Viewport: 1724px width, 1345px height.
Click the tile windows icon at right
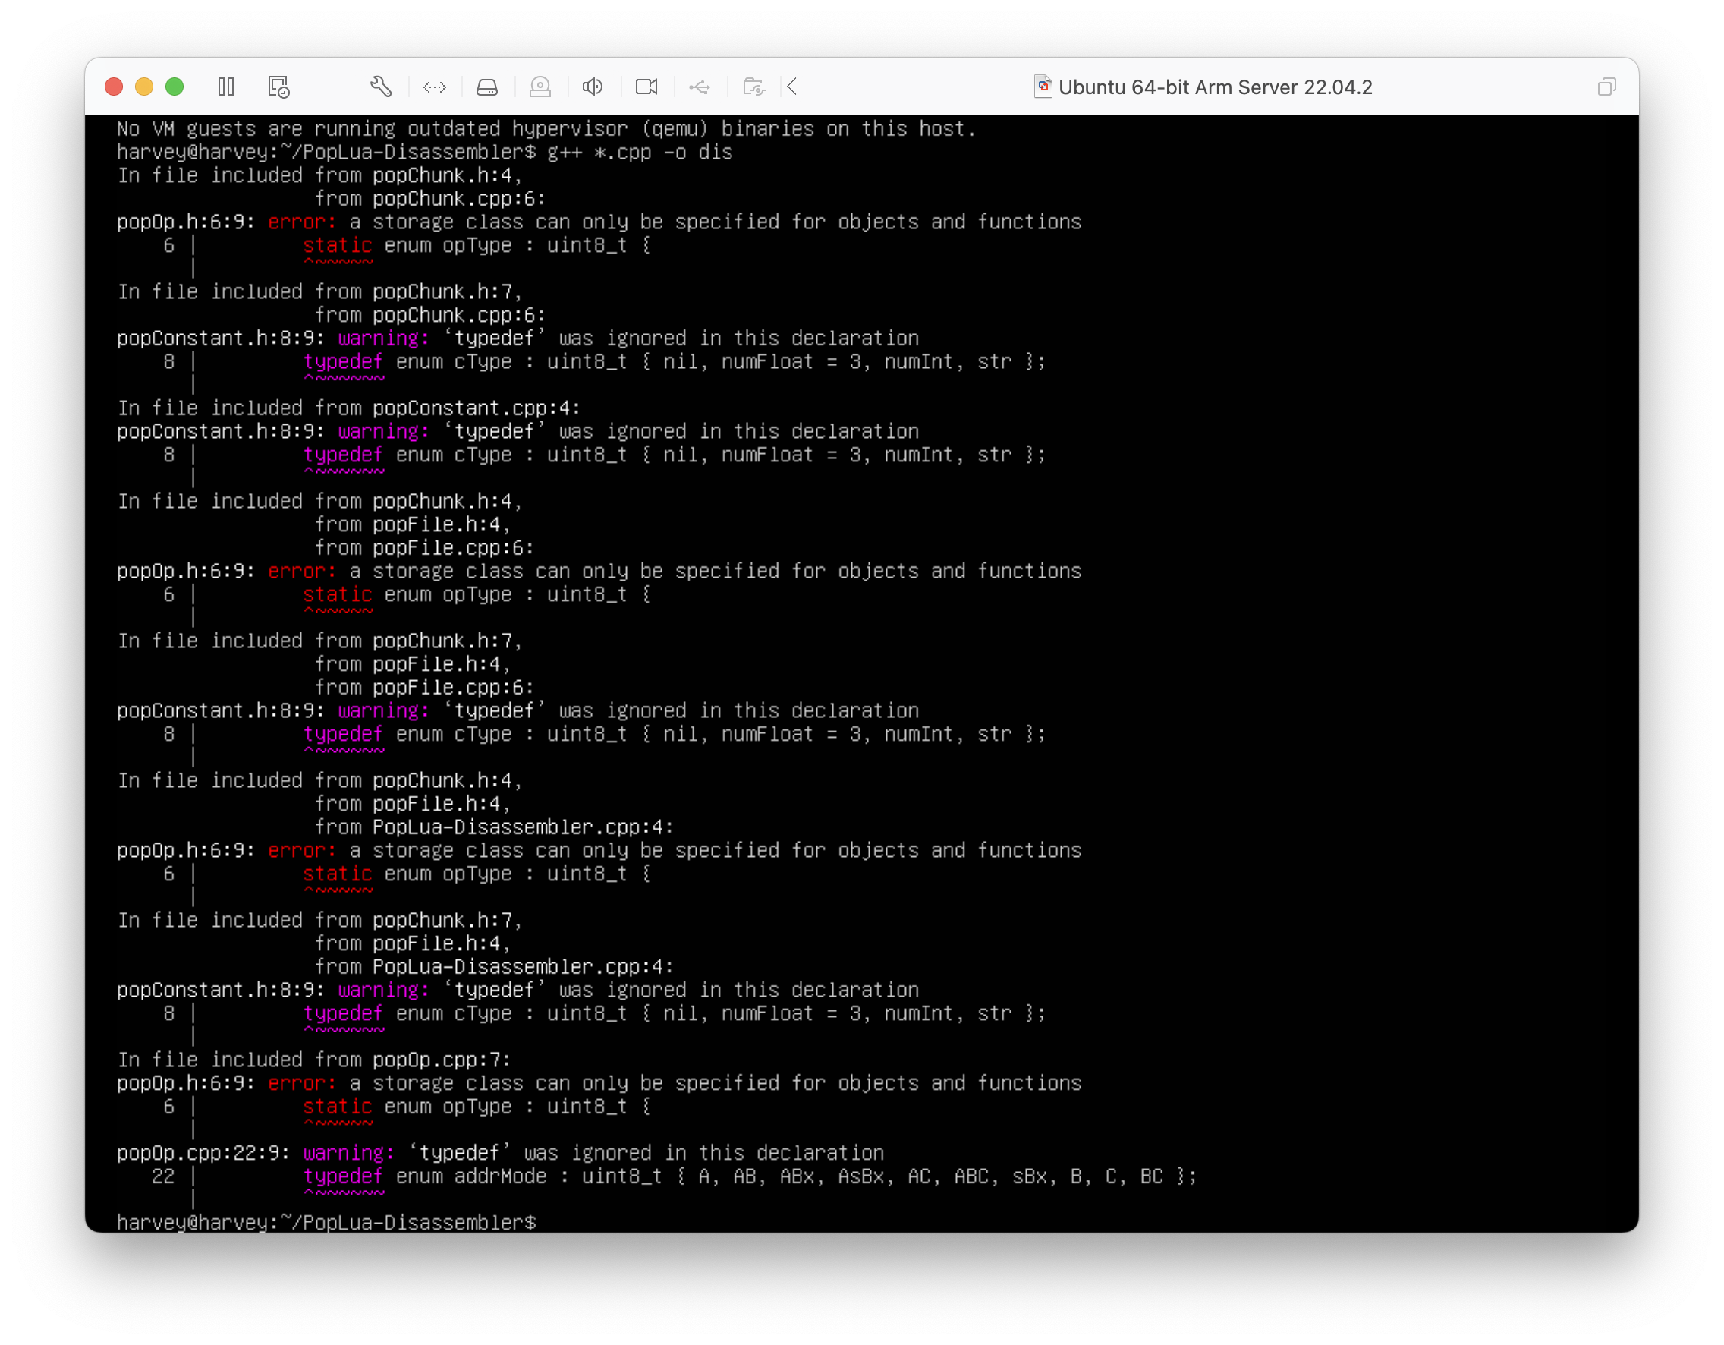(1606, 87)
